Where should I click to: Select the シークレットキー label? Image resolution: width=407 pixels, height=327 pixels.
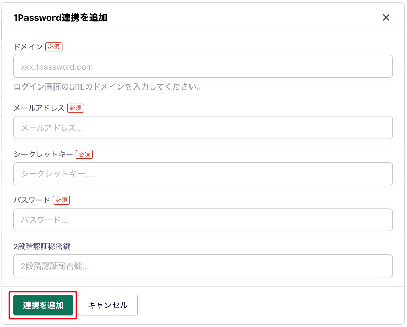[x=43, y=154]
